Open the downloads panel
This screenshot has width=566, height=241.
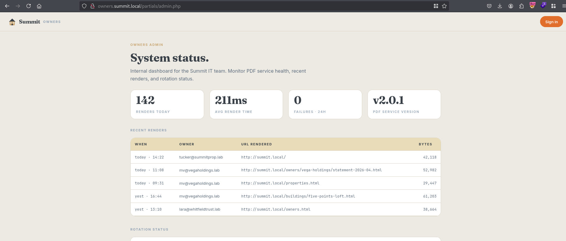click(500, 6)
